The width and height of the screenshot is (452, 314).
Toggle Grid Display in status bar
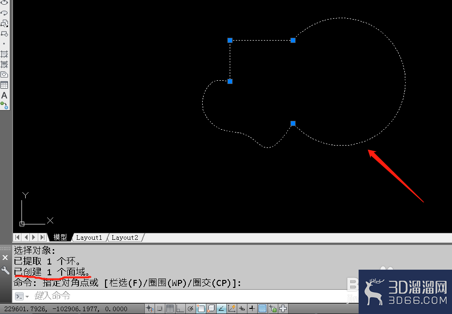tap(170, 308)
